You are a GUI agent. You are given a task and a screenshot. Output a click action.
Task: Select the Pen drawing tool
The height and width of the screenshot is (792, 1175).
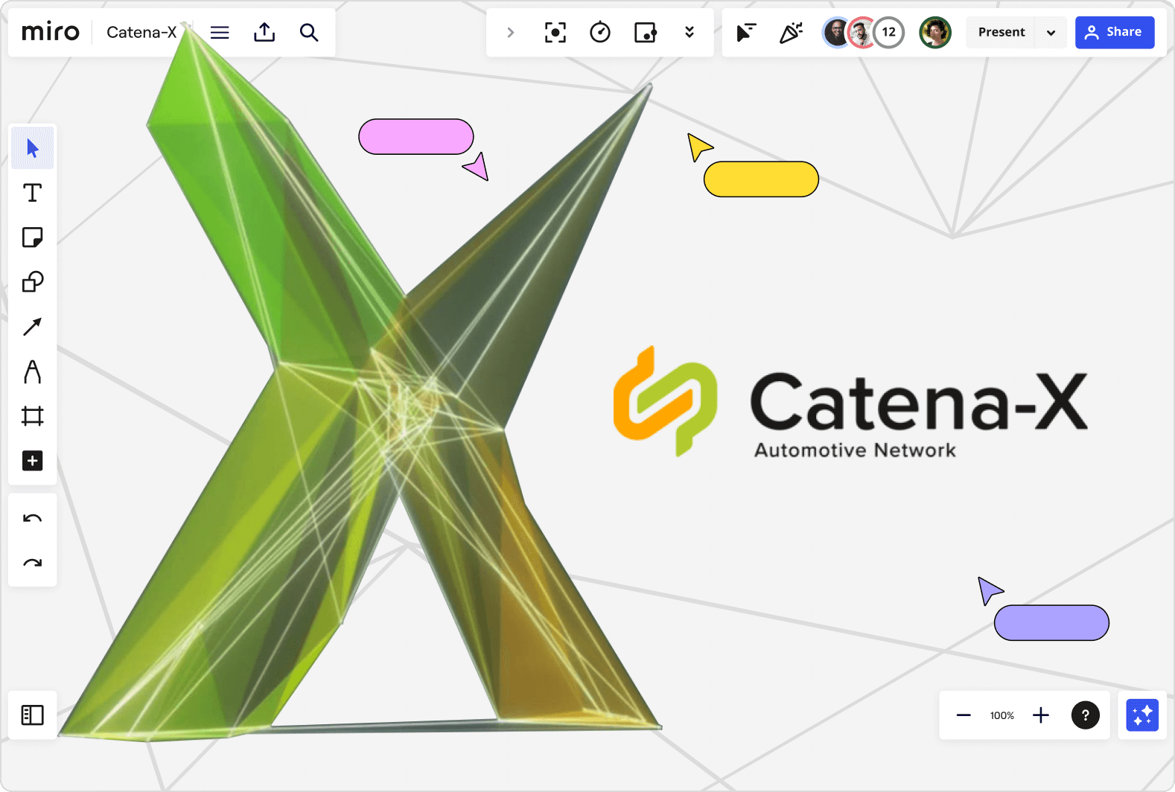[32, 371]
